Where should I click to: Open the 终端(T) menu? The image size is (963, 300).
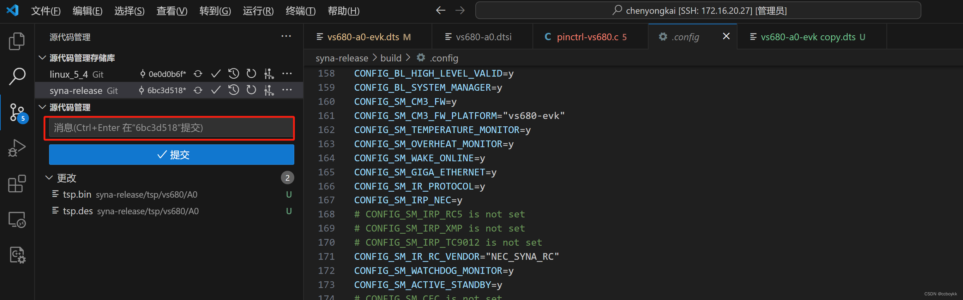click(x=301, y=11)
